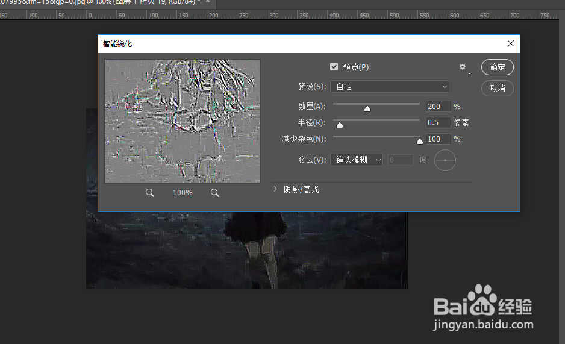The image size is (565, 344).
Task: Cancel with the 取消 button
Action: click(x=498, y=88)
